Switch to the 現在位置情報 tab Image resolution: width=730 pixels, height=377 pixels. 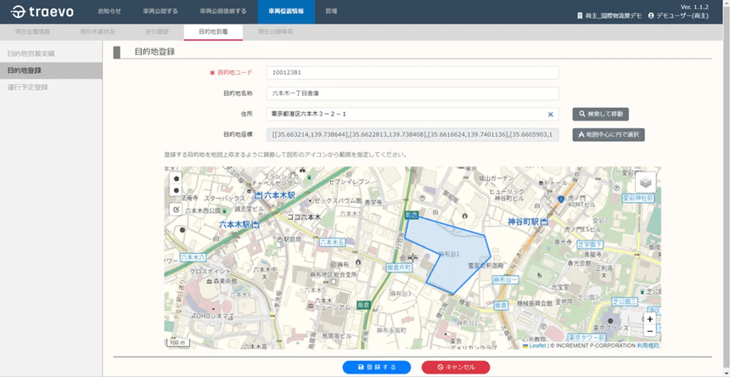point(32,31)
